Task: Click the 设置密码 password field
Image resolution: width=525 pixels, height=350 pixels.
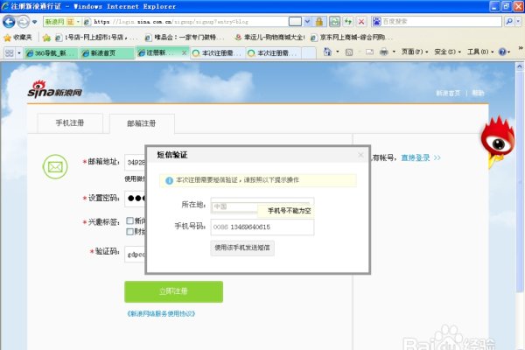Action: pos(135,199)
